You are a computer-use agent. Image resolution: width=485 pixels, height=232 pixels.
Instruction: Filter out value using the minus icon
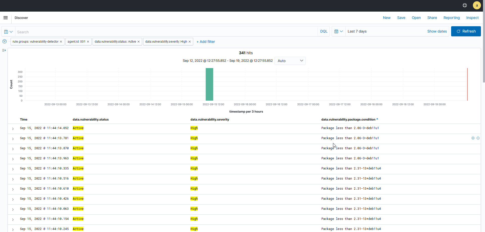point(478,138)
